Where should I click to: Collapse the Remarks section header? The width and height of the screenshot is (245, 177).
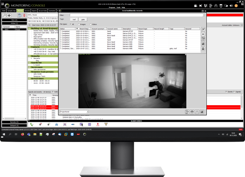[x=29, y=56]
